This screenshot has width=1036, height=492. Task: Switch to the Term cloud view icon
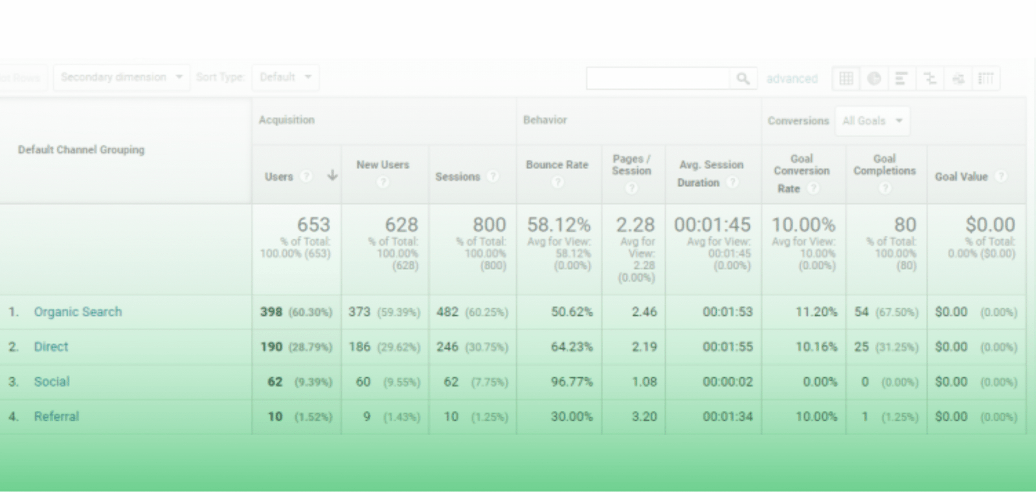pyautogui.click(x=958, y=78)
